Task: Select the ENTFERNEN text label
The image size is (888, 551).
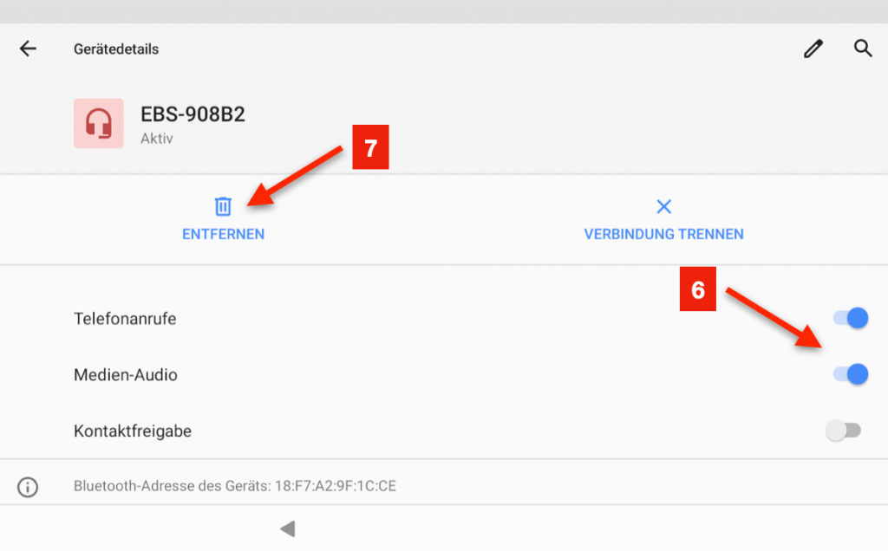Action: pos(223,234)
